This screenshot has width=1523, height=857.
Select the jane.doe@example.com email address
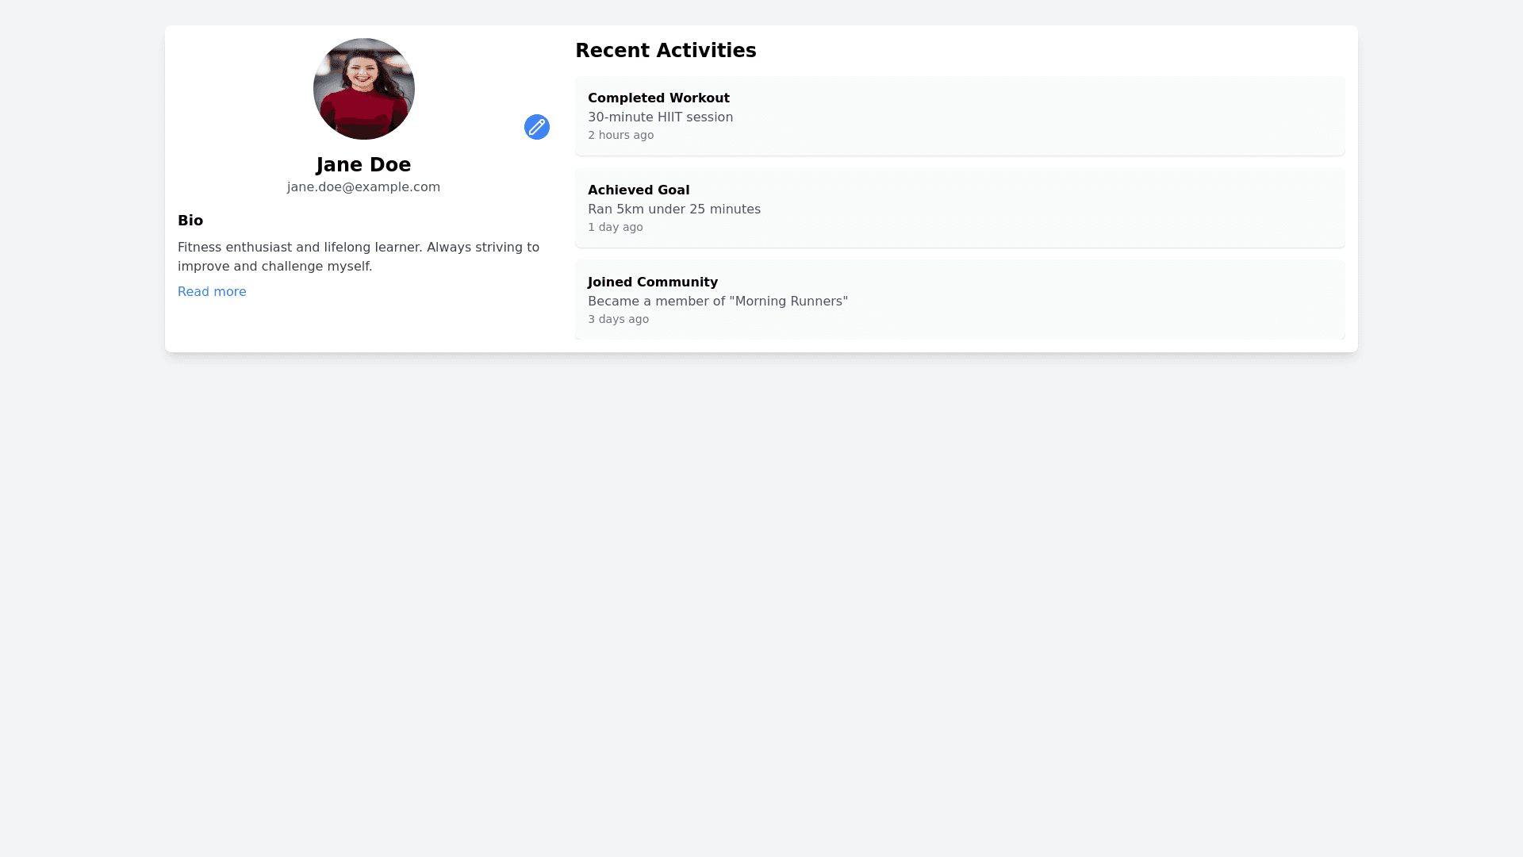363,187
